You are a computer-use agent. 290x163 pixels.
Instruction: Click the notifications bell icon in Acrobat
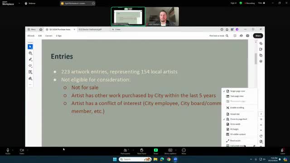(227, 29)
